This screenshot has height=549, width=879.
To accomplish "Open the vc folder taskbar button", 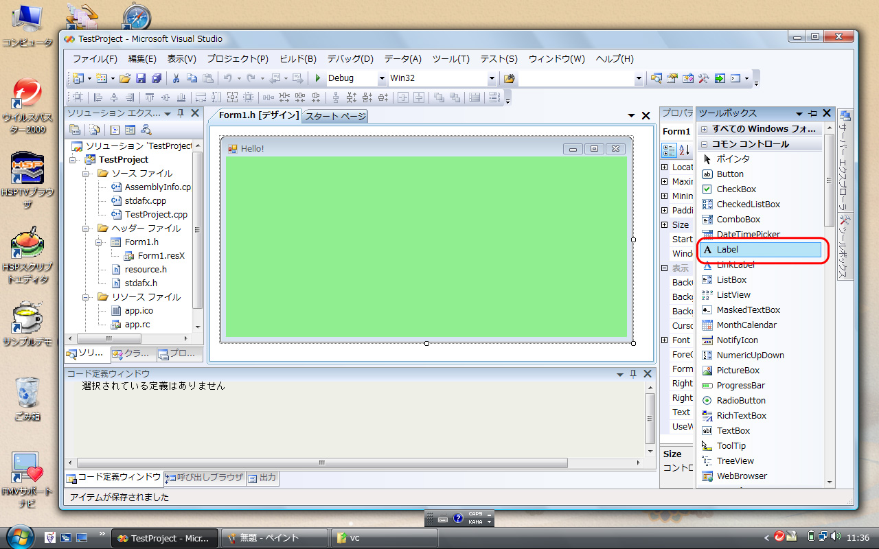I will pyautogui.click(x=385, y=539).
